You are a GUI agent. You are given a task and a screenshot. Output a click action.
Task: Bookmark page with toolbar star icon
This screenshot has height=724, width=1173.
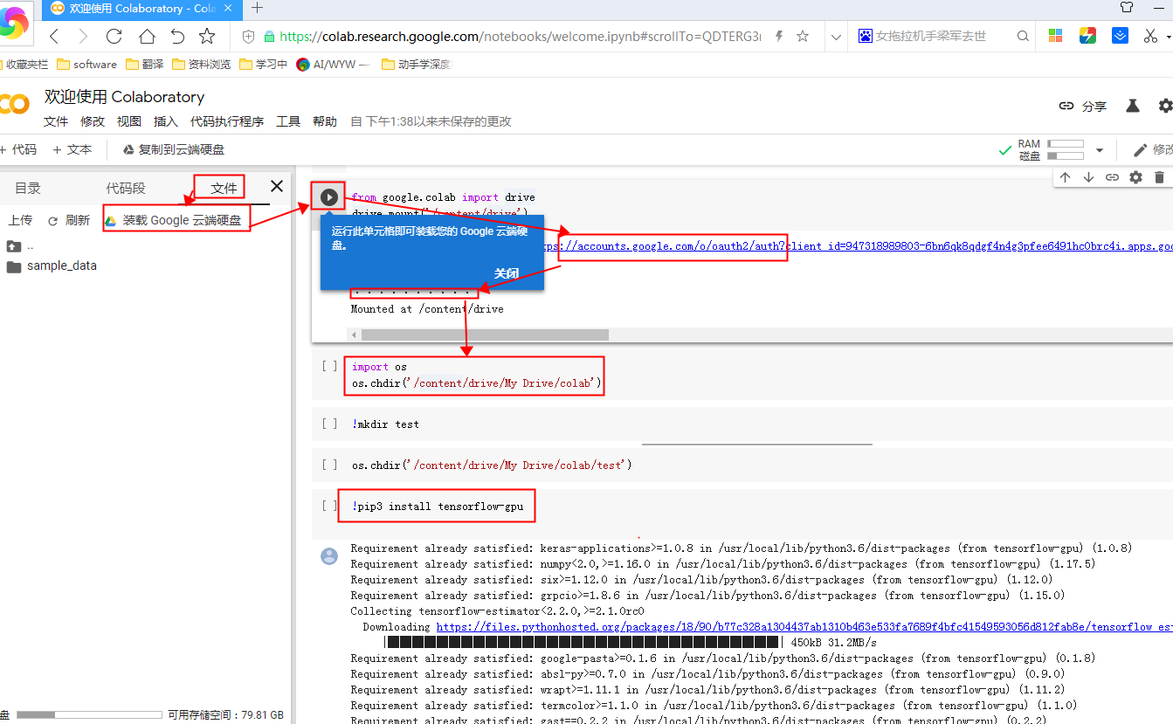point(207,36)
